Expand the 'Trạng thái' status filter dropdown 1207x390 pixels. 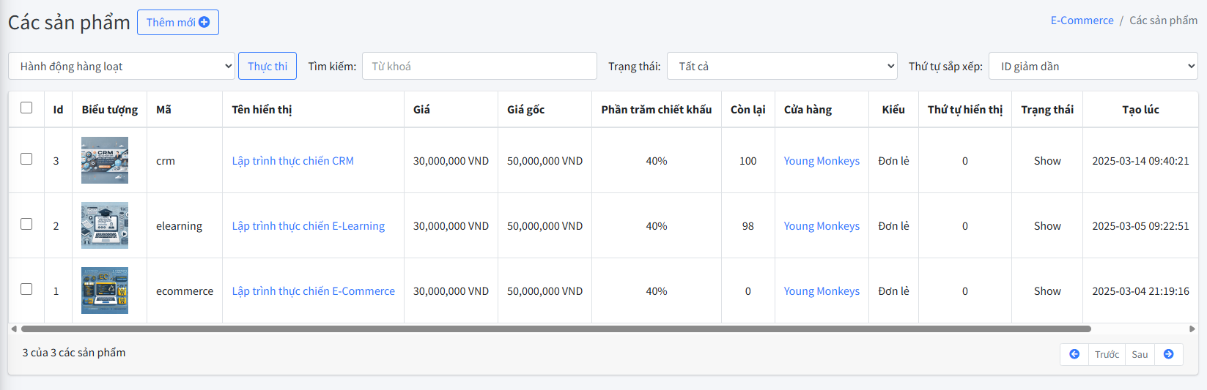pyautogui.click(x=782, y=66)
